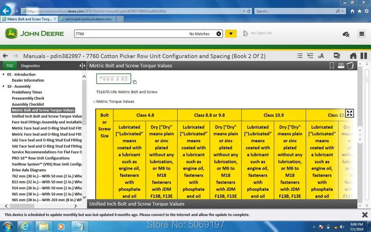Click the browser back arrow button
371x232 pixels.
coord(6,11)
